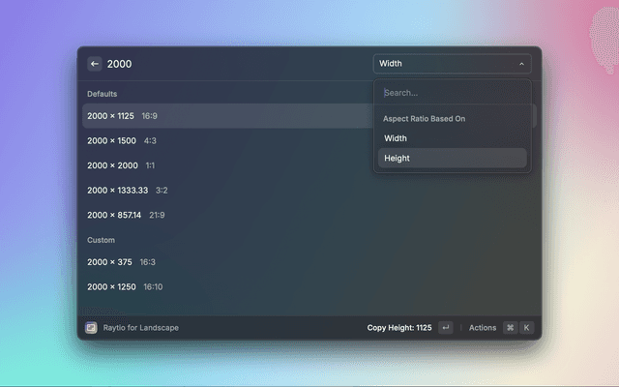The width and height of the screenshot is (619, 387).
Task: Click the back arrow button
Action: (x=95, y=64)
